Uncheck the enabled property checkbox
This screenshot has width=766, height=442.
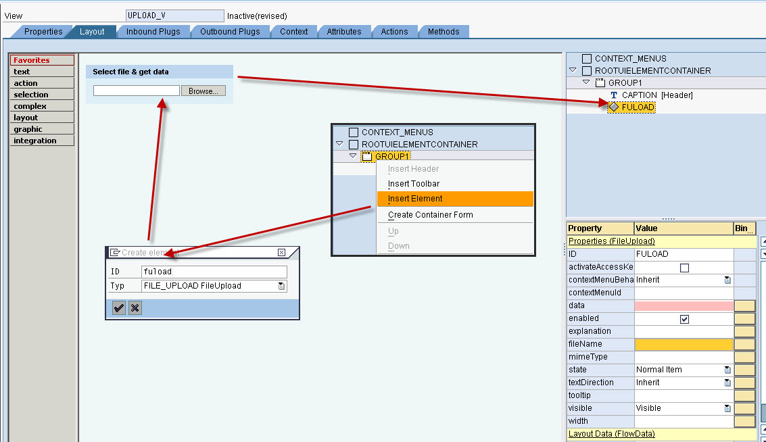pyautogui.click(x=684, y=318)
